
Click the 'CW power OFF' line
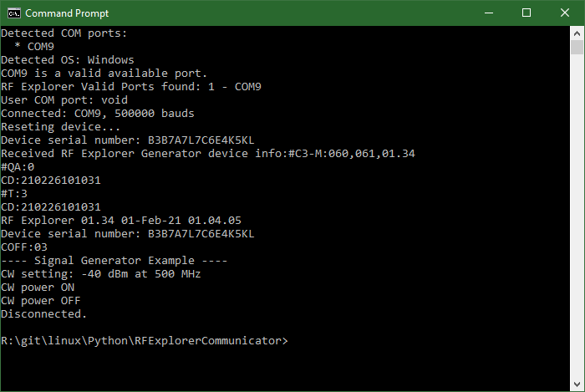(x=41, y=301)
